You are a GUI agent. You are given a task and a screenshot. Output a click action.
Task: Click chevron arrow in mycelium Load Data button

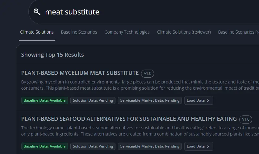coord(208,100)
